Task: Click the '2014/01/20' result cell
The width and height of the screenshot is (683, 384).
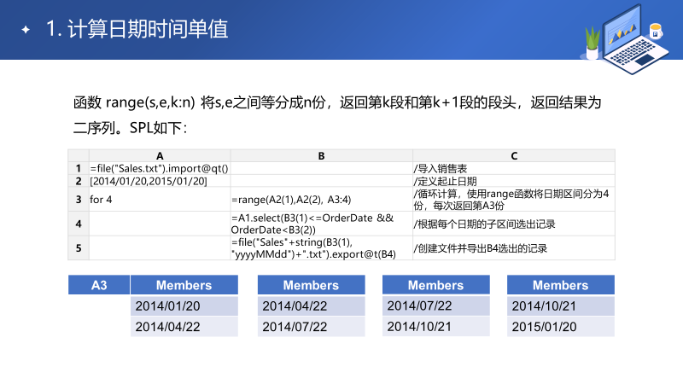Action: 184,306
